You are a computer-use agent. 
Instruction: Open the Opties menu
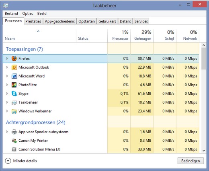(x=28, y=14)
